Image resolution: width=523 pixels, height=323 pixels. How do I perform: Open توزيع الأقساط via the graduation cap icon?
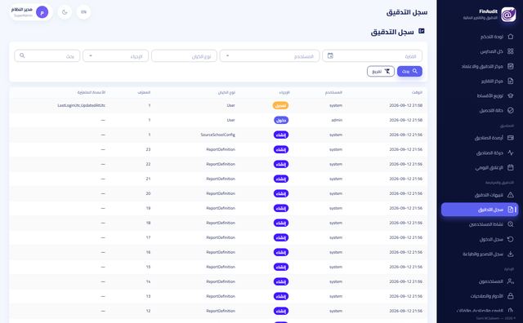point(510,95)
